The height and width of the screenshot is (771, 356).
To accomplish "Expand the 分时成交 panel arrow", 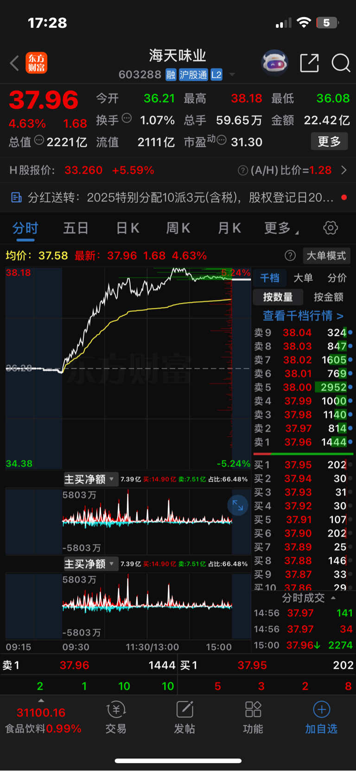I will [333, 598].
